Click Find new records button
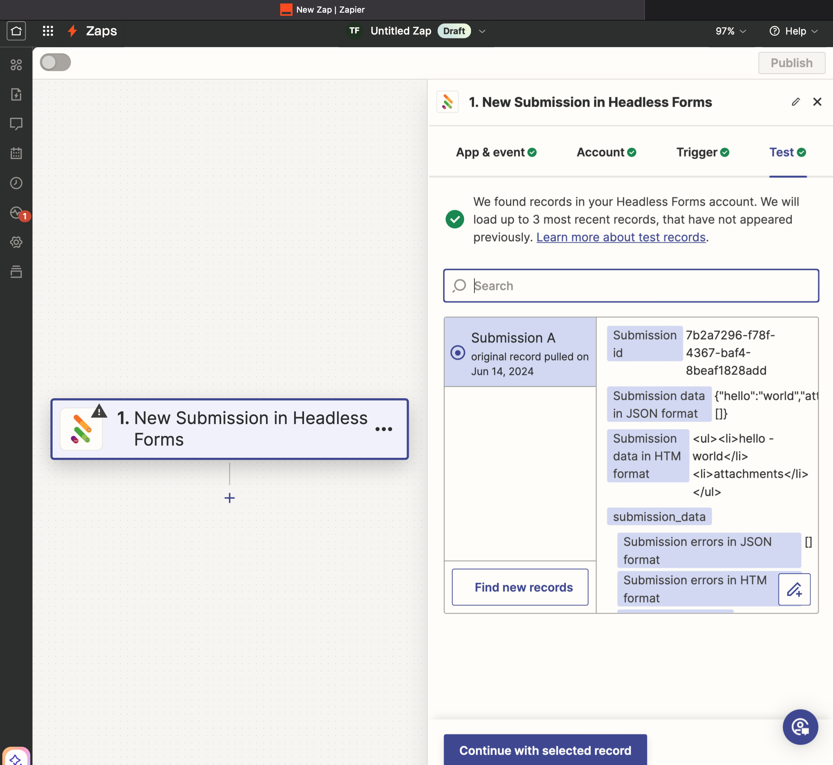This screenshot has width=833, height=765. (x=520, y=587)
